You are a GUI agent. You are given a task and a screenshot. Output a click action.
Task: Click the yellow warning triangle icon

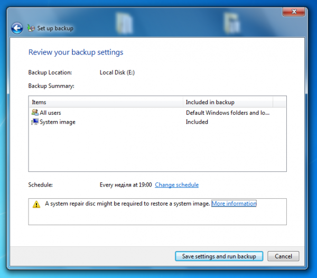tap(36, 204)
